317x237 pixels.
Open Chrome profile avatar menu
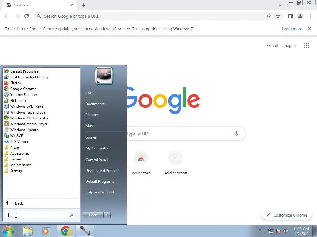300,16
